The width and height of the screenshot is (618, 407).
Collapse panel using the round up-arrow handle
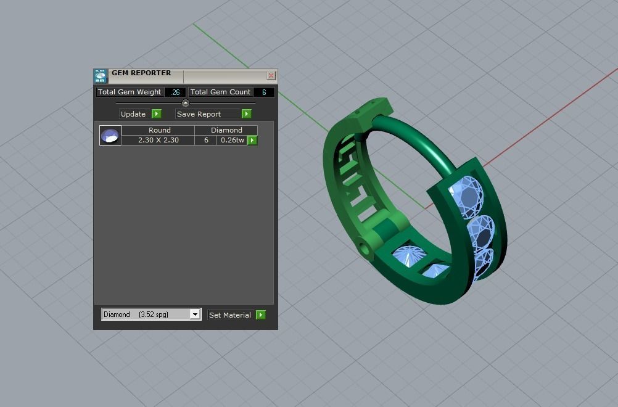pyautogui.click(x=186, y=103)
